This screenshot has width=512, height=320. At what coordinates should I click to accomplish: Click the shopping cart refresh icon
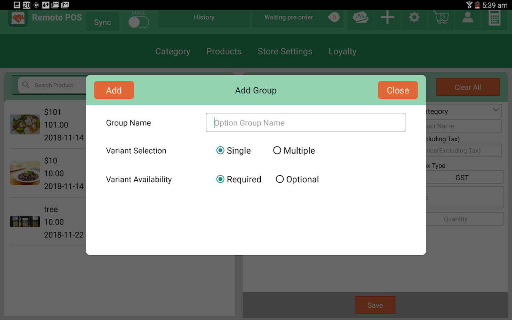point(441,18)
